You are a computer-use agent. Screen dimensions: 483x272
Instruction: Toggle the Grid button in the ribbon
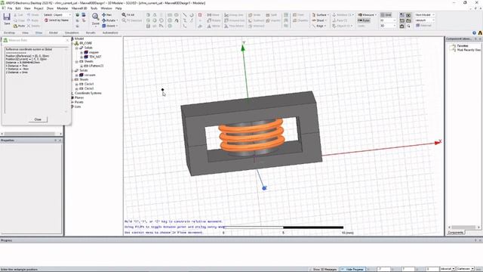(x=386, y=15)
